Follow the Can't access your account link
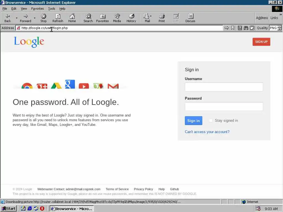This screenshot has height=212, width=283. 207,132
